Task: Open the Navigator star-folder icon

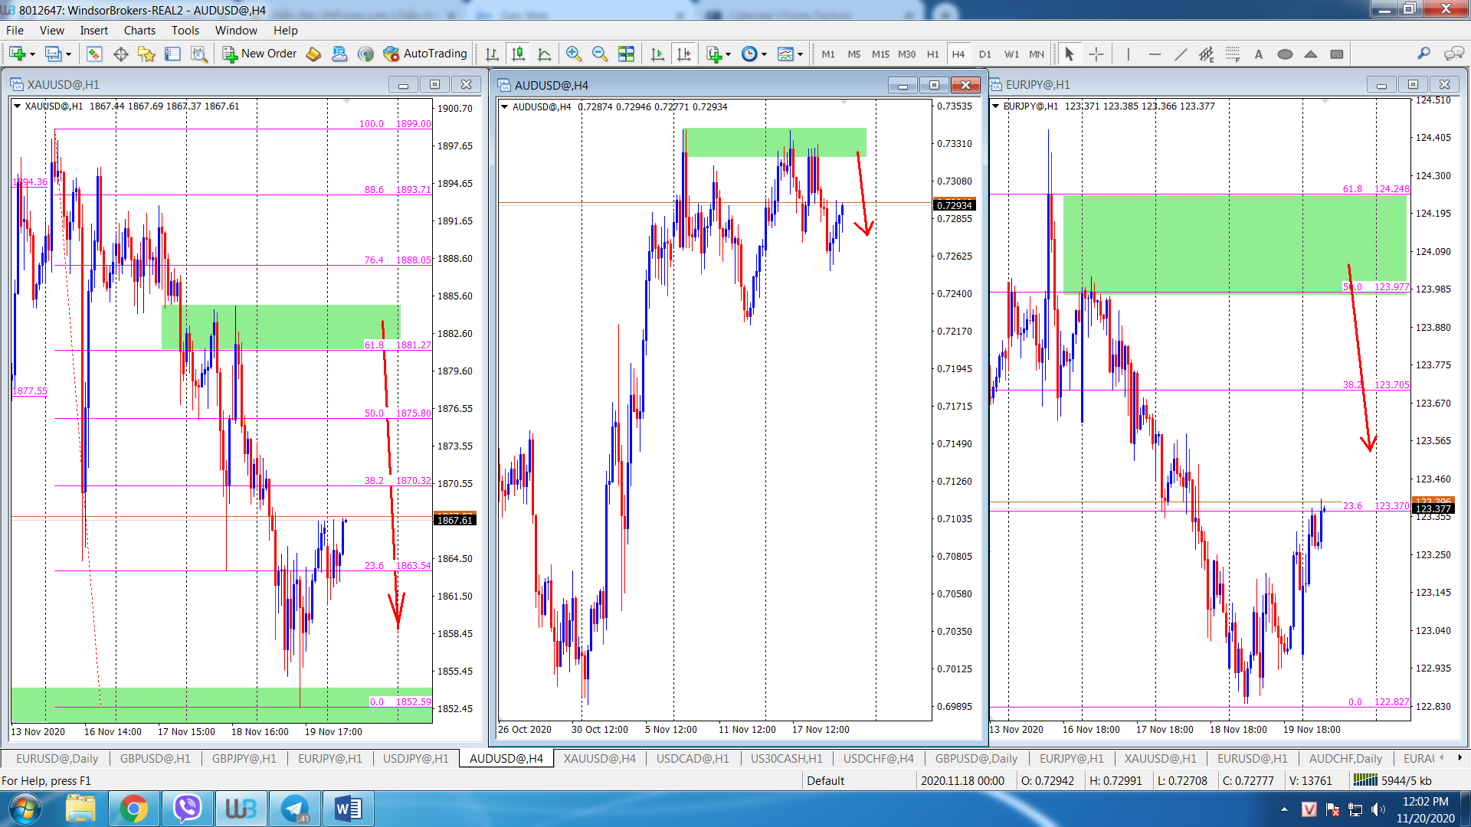Action: tap(146, 54)
